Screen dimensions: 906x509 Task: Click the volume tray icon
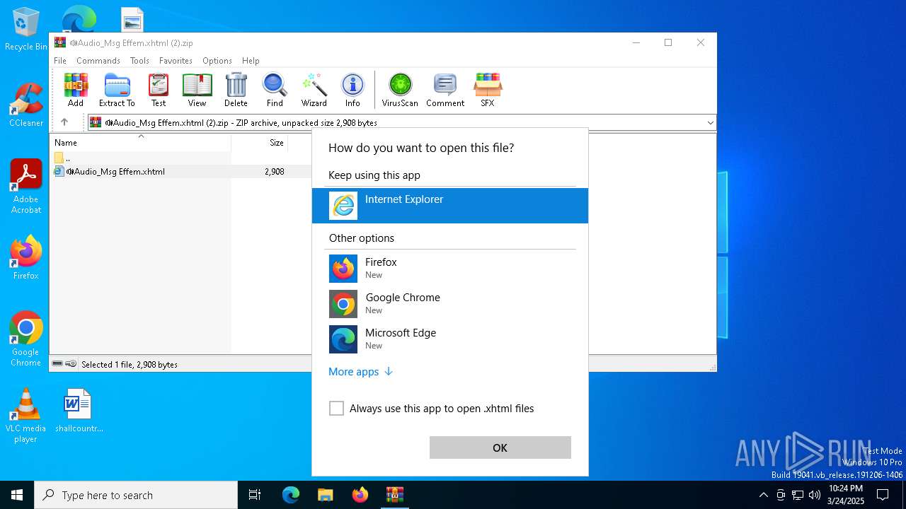pyautogui.click(x=814, y=495)
